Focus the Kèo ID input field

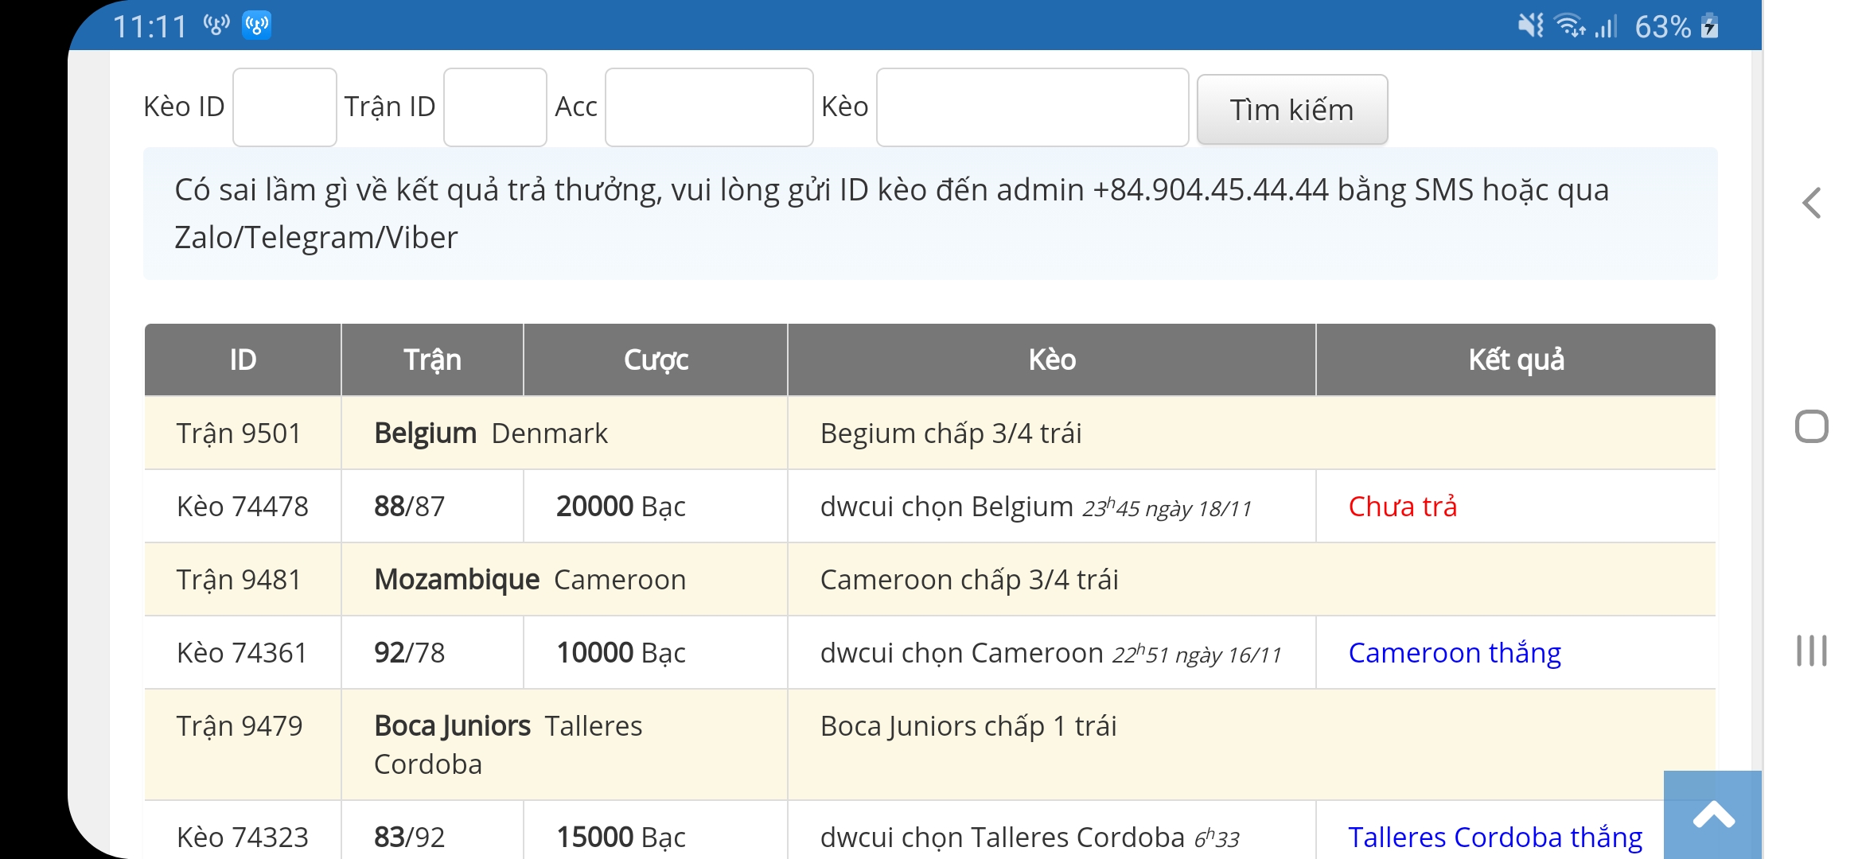(x=284, y=107)
